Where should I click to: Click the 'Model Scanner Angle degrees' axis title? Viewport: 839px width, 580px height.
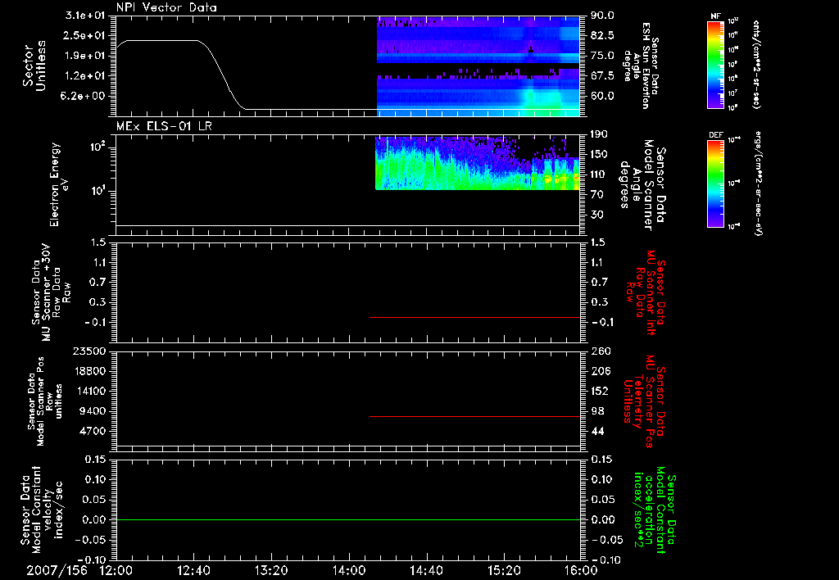(x=643, y=184)
